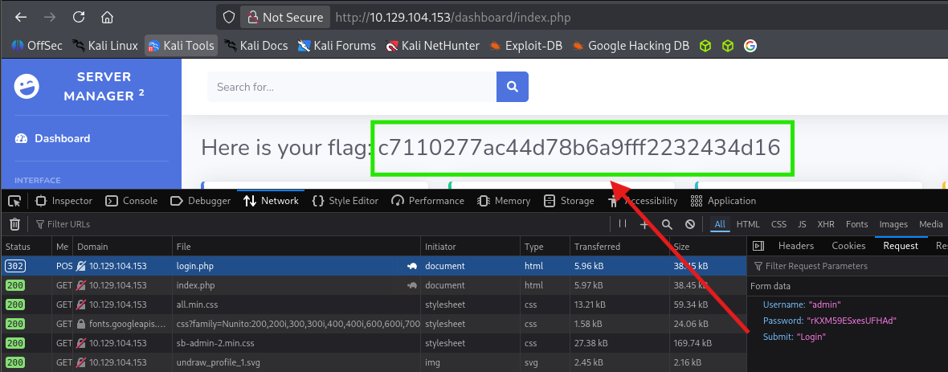This screenshot has width=948, height=372.
Task: Toggle the XHR request filter
Action: tap(826, 224)
